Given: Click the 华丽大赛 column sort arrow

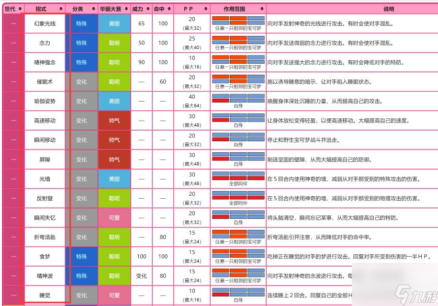Looking at the screenshot, I should pos(126,9).
